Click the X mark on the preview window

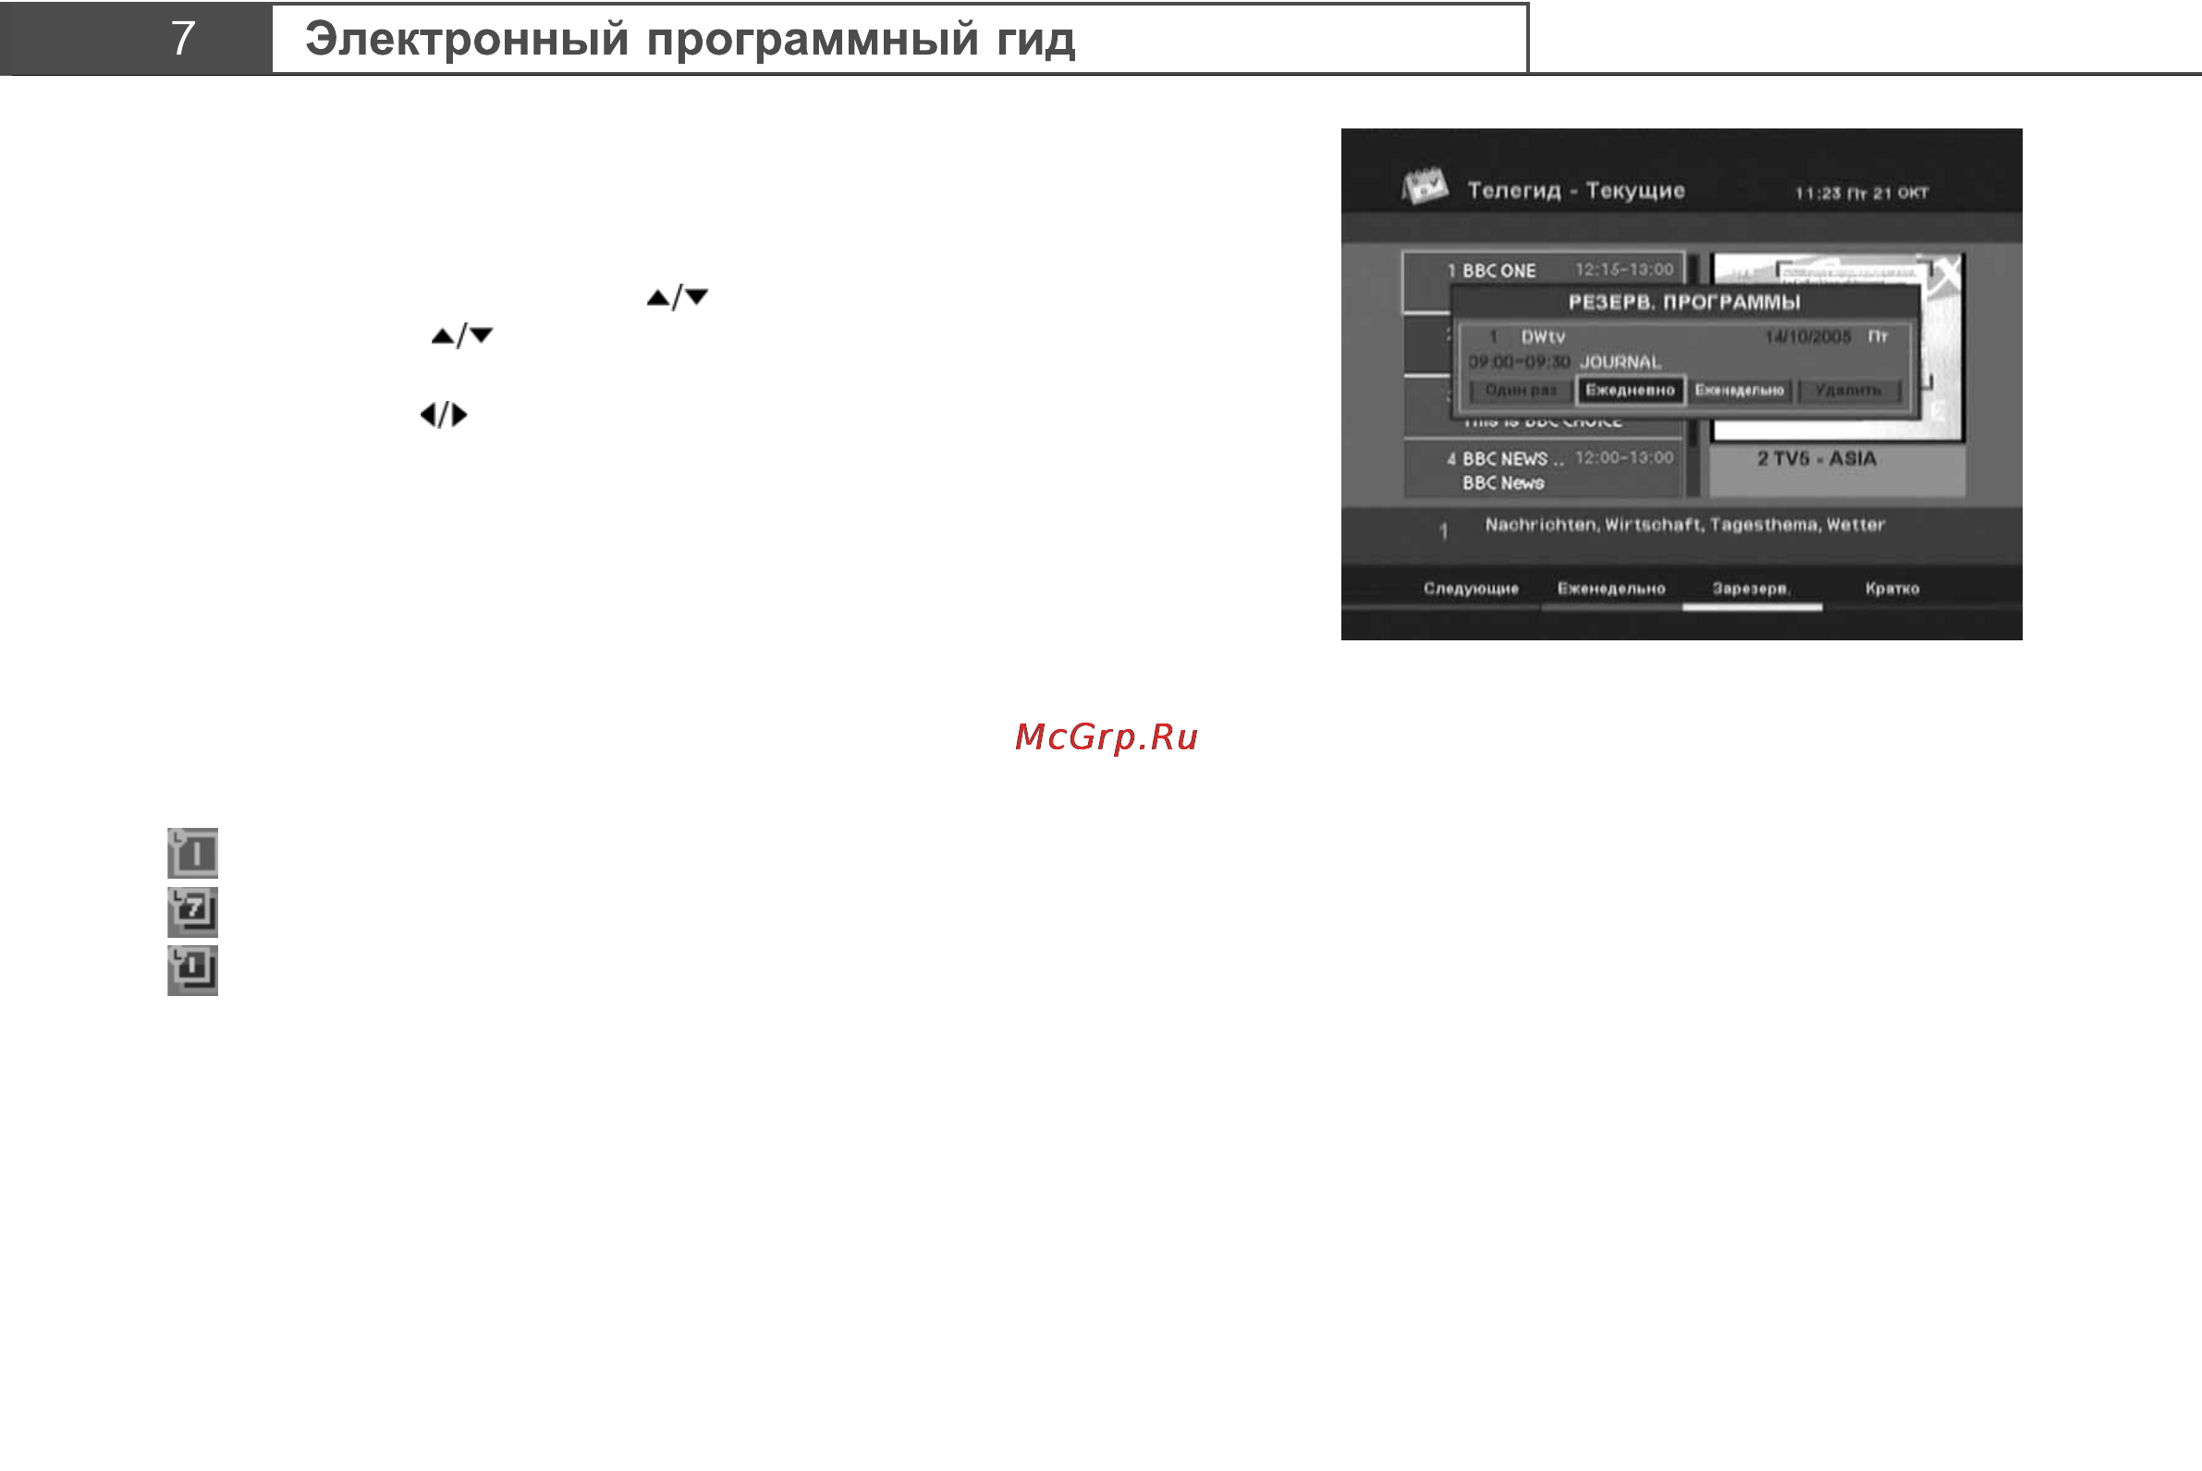[1948, 273]
